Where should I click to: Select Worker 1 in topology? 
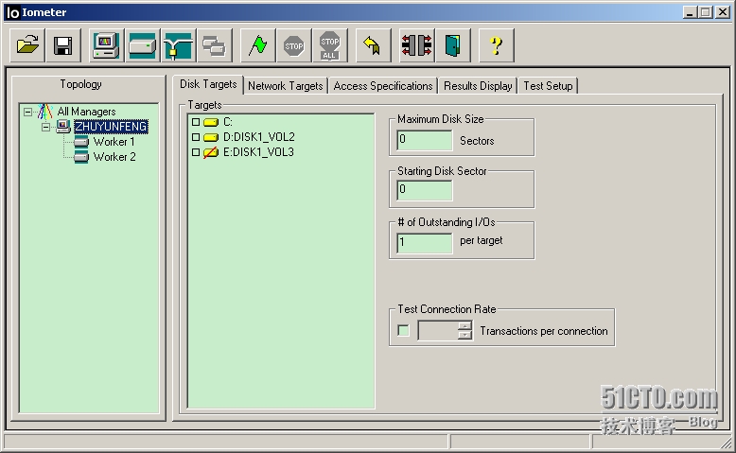pos(114,142)
